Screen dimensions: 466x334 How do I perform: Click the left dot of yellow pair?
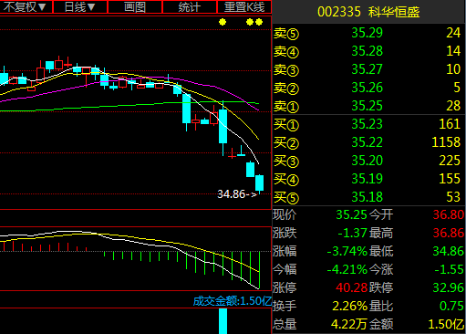coord(250,22)
